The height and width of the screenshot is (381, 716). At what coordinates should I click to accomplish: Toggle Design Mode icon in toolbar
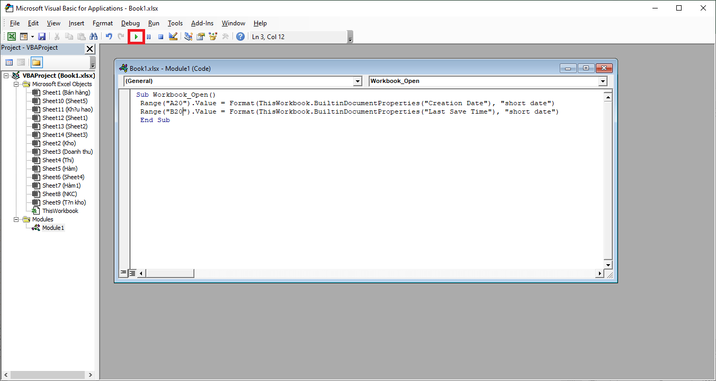point(173,36)
